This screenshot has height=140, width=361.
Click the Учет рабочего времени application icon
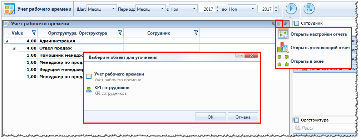(x=9, y=9)
